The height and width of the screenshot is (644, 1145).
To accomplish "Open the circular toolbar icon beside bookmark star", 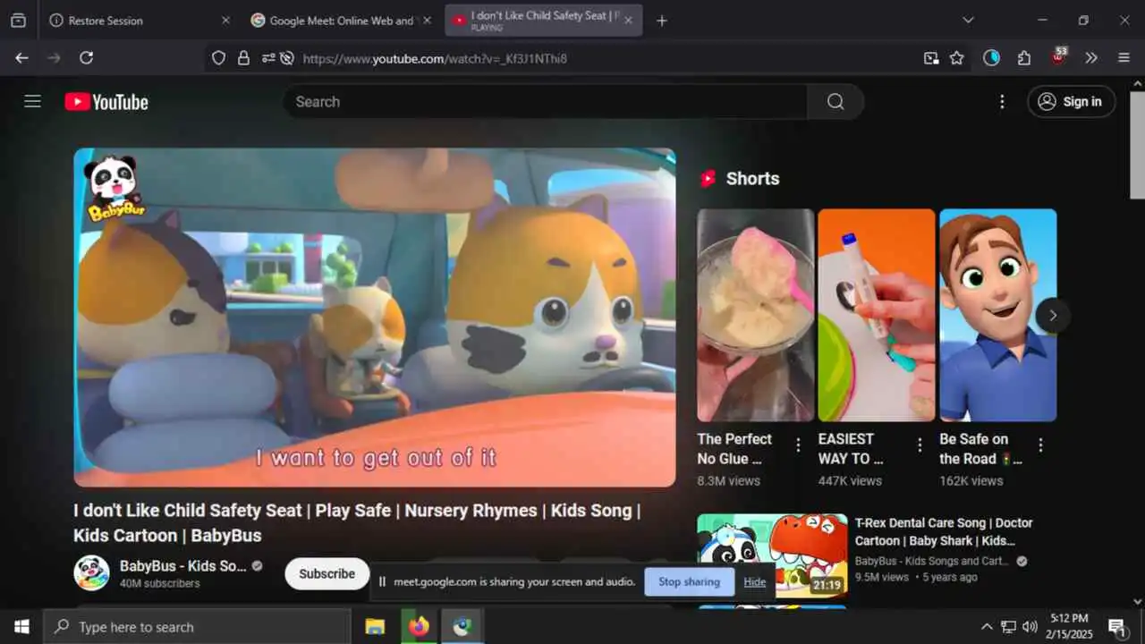I will pyautogui.click(x=991, y=58).
